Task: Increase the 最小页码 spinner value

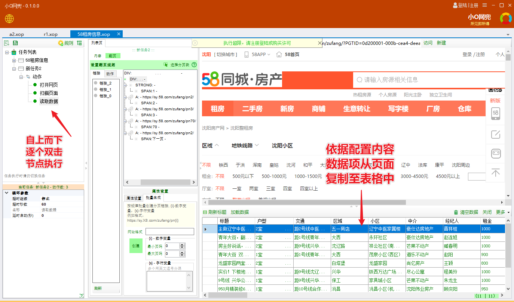Action: click(x=182, y=244)
